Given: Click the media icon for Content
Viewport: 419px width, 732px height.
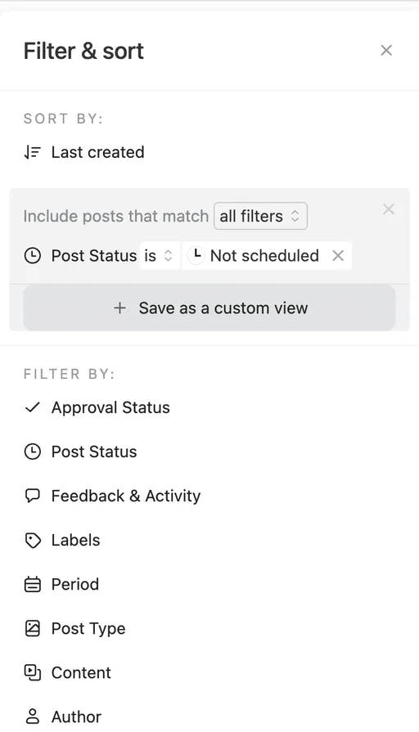Looking at the screenshot, I should point(32,673).
